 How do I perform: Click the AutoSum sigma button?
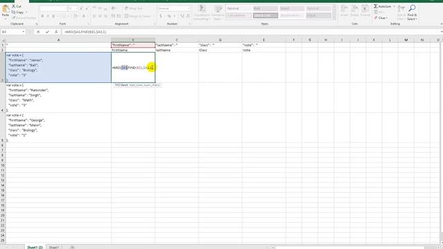382,6
